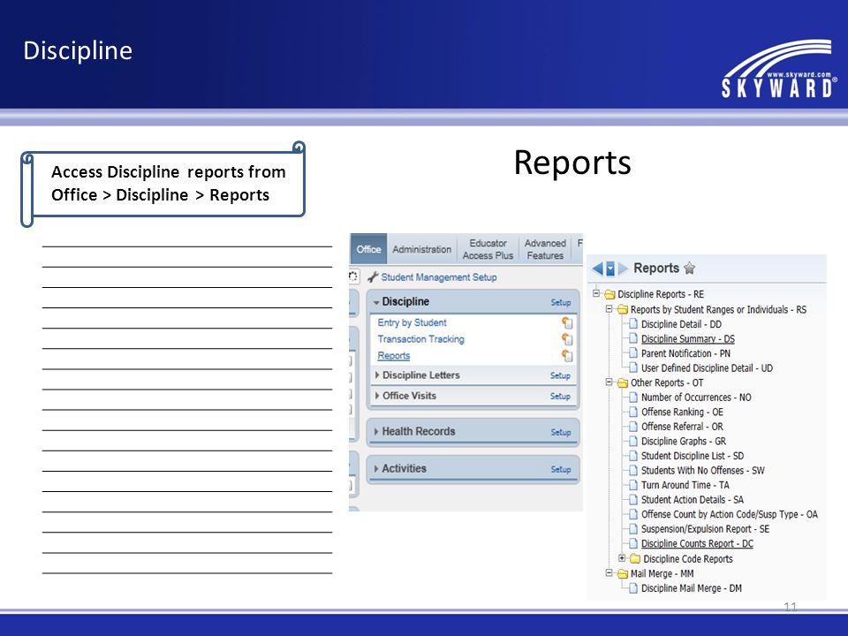848x636 pixels.
Task: Open the Reports link under Discipline
Action: [394, 356]
